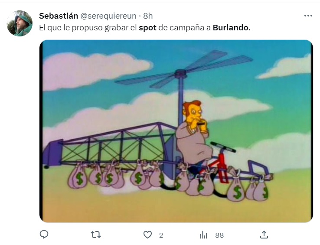The width and height of the screenshot is (320, 245).
Task: Open the @serequiereun handle link
Action: (108, 16)
